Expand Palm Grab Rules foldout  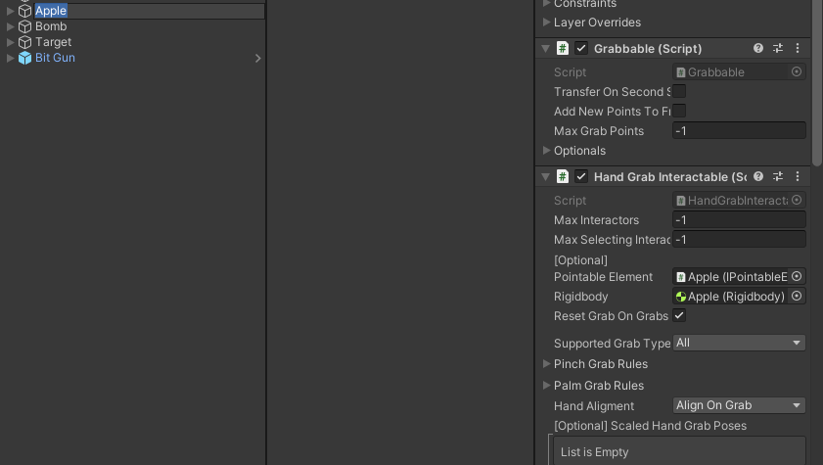click(x=546, y=385)
